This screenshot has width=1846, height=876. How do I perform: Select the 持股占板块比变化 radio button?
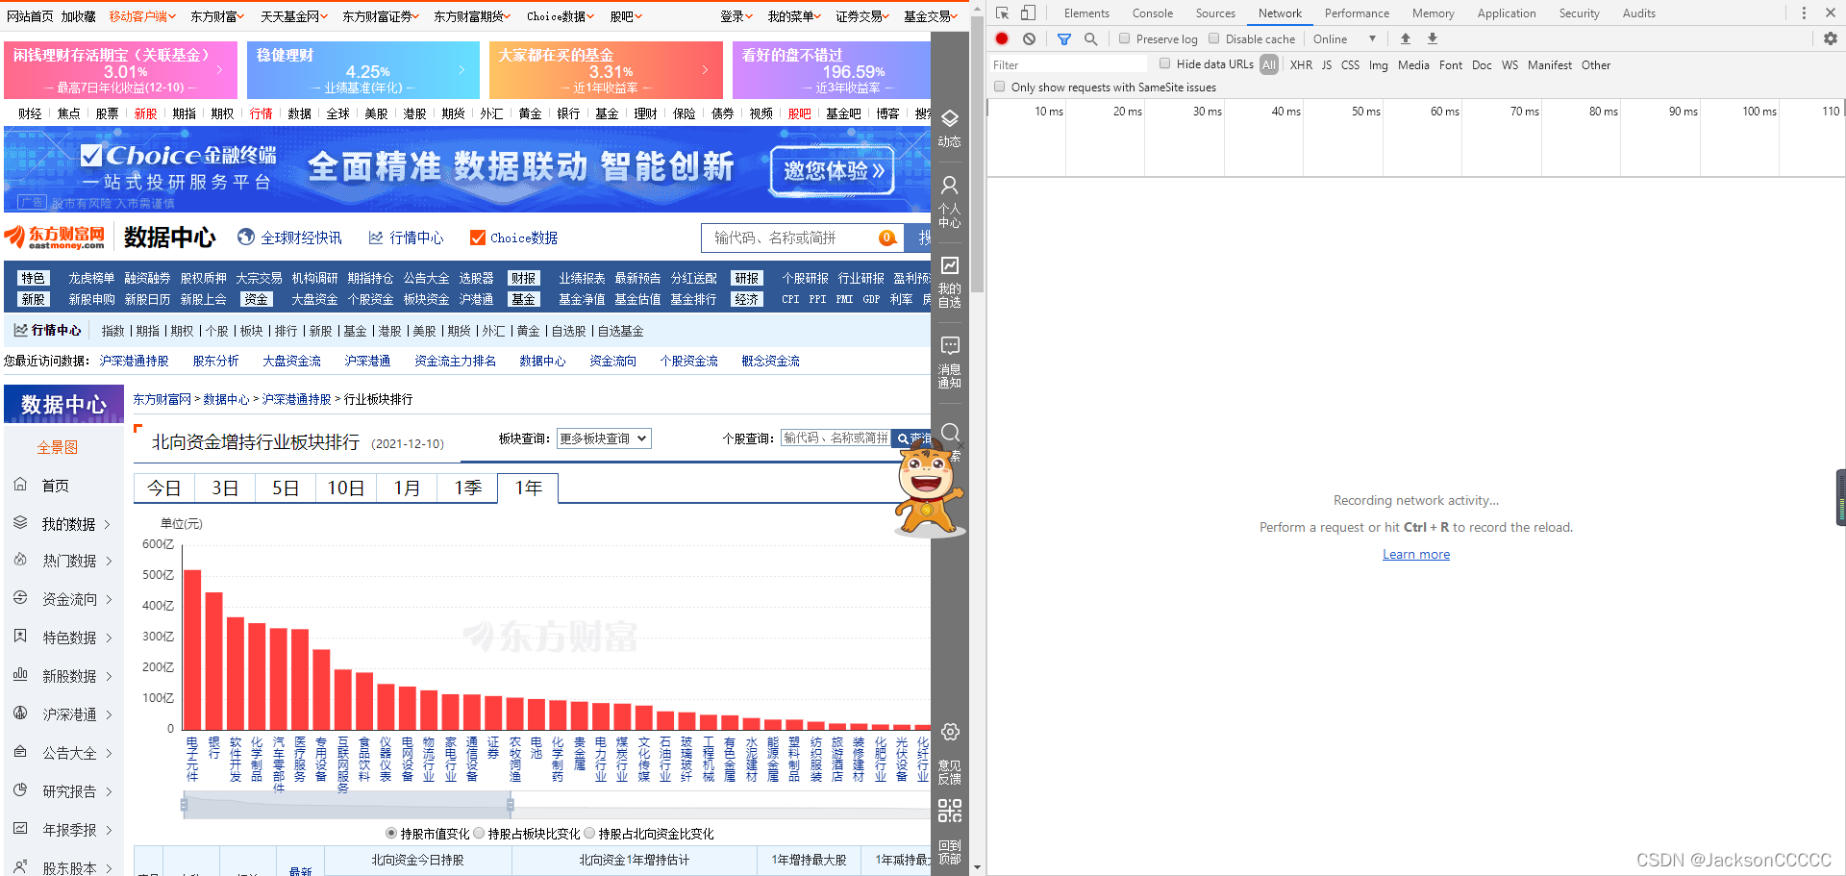tap(479, 833)
